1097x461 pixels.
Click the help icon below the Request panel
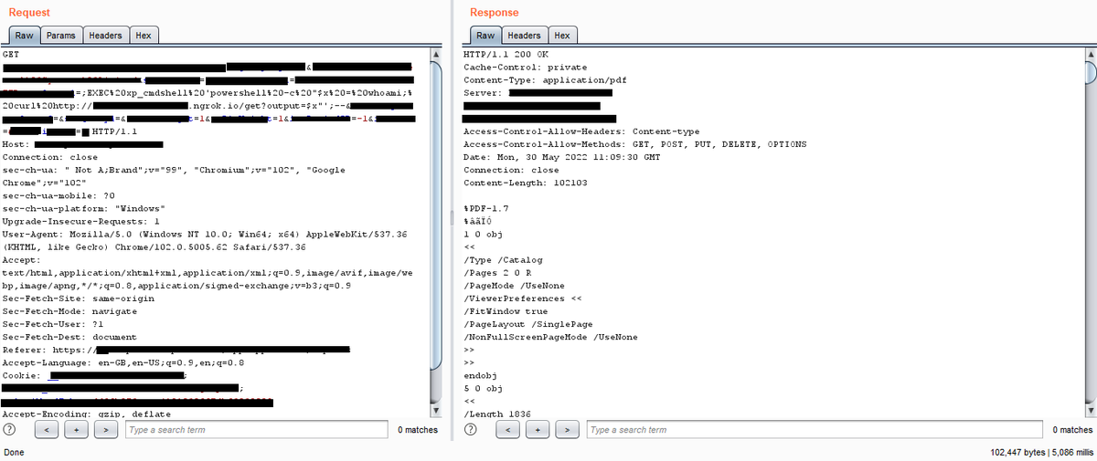[x=10, y=429]
